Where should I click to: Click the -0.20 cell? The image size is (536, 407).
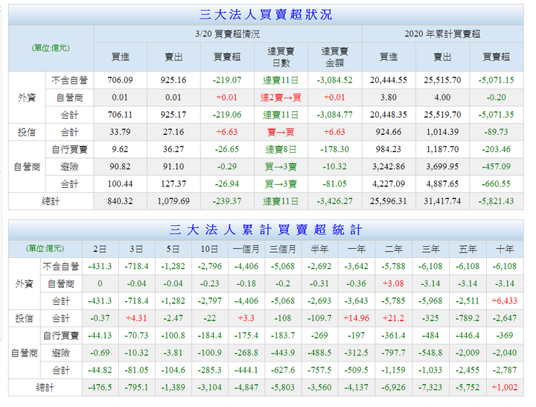(496, 98)
